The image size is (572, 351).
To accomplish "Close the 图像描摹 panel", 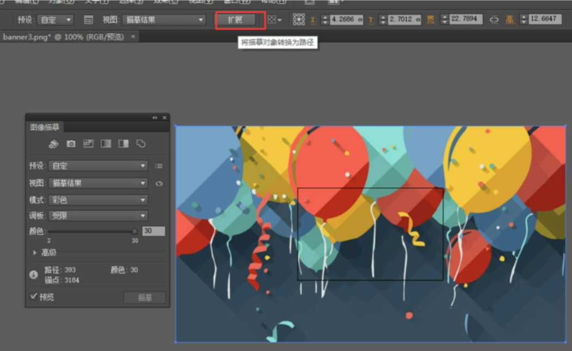I will point(164,118).
